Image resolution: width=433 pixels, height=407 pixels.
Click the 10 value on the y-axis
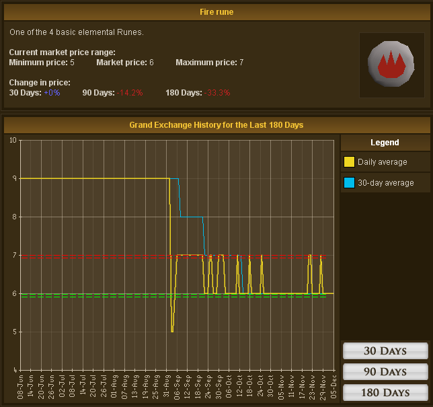[13, 140]
